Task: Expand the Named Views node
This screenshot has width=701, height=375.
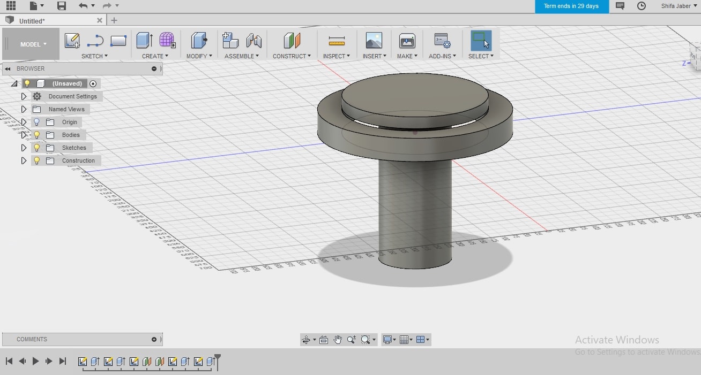Action: click(x=24, y=109)
